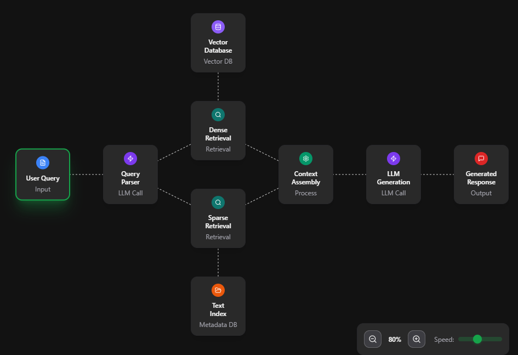Click the search icon on Sparse Retrieval
Image resolution: width=518 pixels, height=355 pixels.
pos(218,202)
